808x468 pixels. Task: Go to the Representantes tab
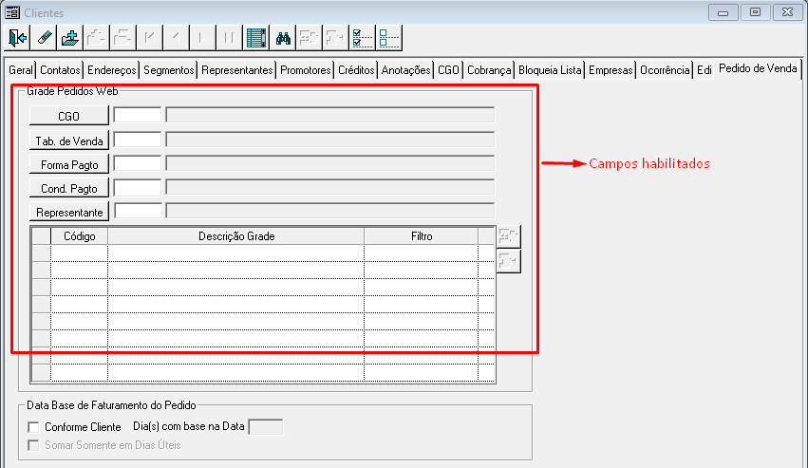coord(237,70)
